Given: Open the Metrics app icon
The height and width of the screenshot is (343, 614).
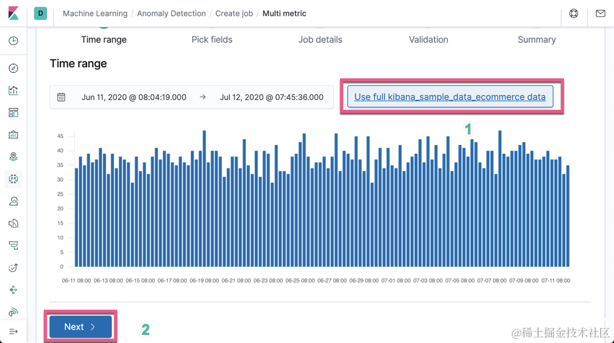Looking at the screenshot, I should click(14, 201).
